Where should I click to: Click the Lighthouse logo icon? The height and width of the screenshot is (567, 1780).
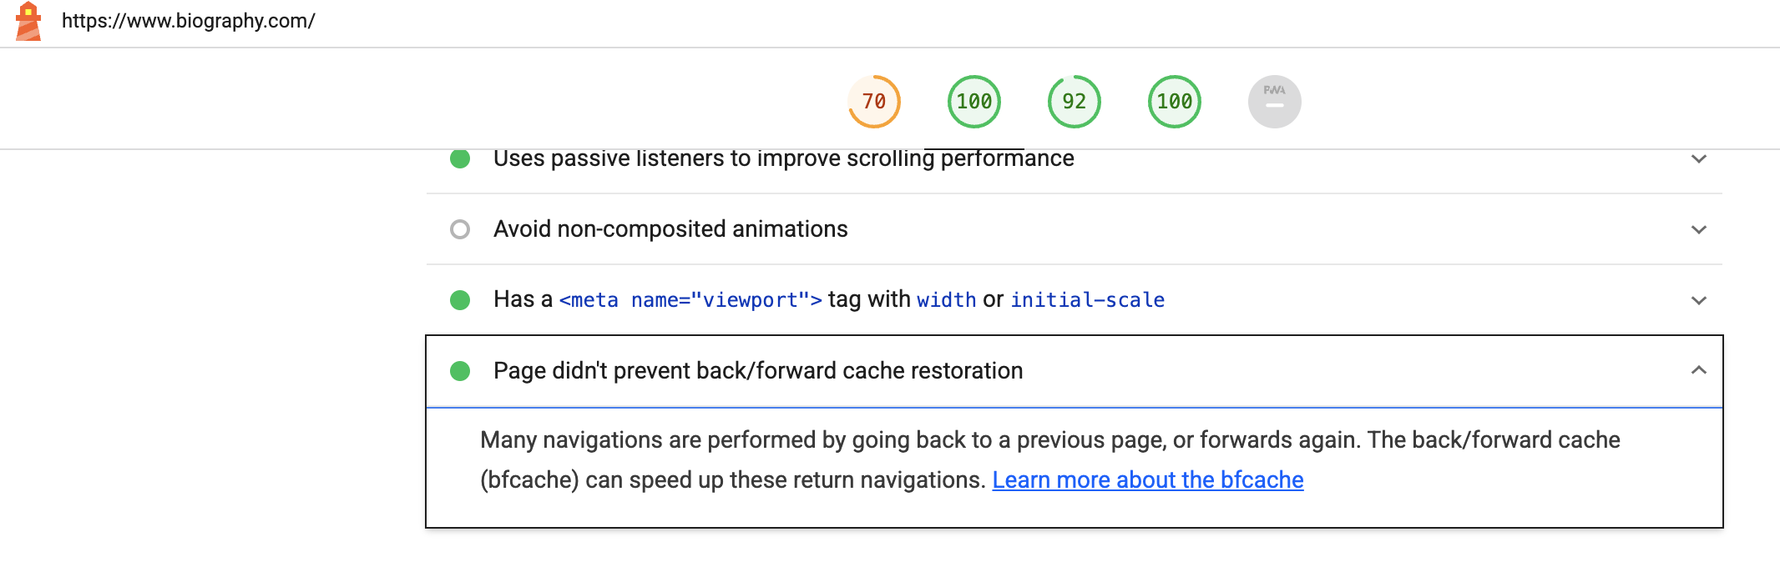(x=28, y=21)
